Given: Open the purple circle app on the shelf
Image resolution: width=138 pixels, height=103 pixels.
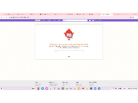Looking at the screenshot, I should pos(47,88).
